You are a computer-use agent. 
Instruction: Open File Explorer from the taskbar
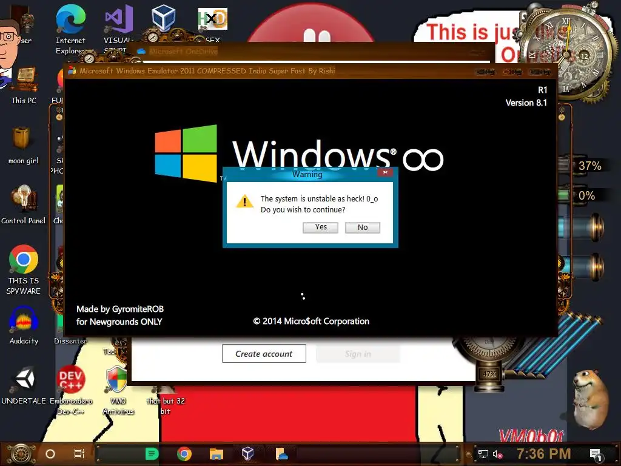pyautogui.click(x=217, y=454)
